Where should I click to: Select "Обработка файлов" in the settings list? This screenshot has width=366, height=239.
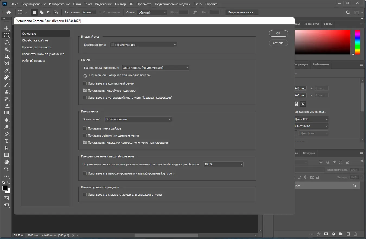45,40
